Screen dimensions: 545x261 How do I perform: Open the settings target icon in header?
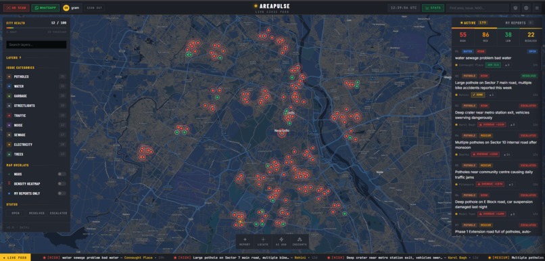[x=526, y=7]
